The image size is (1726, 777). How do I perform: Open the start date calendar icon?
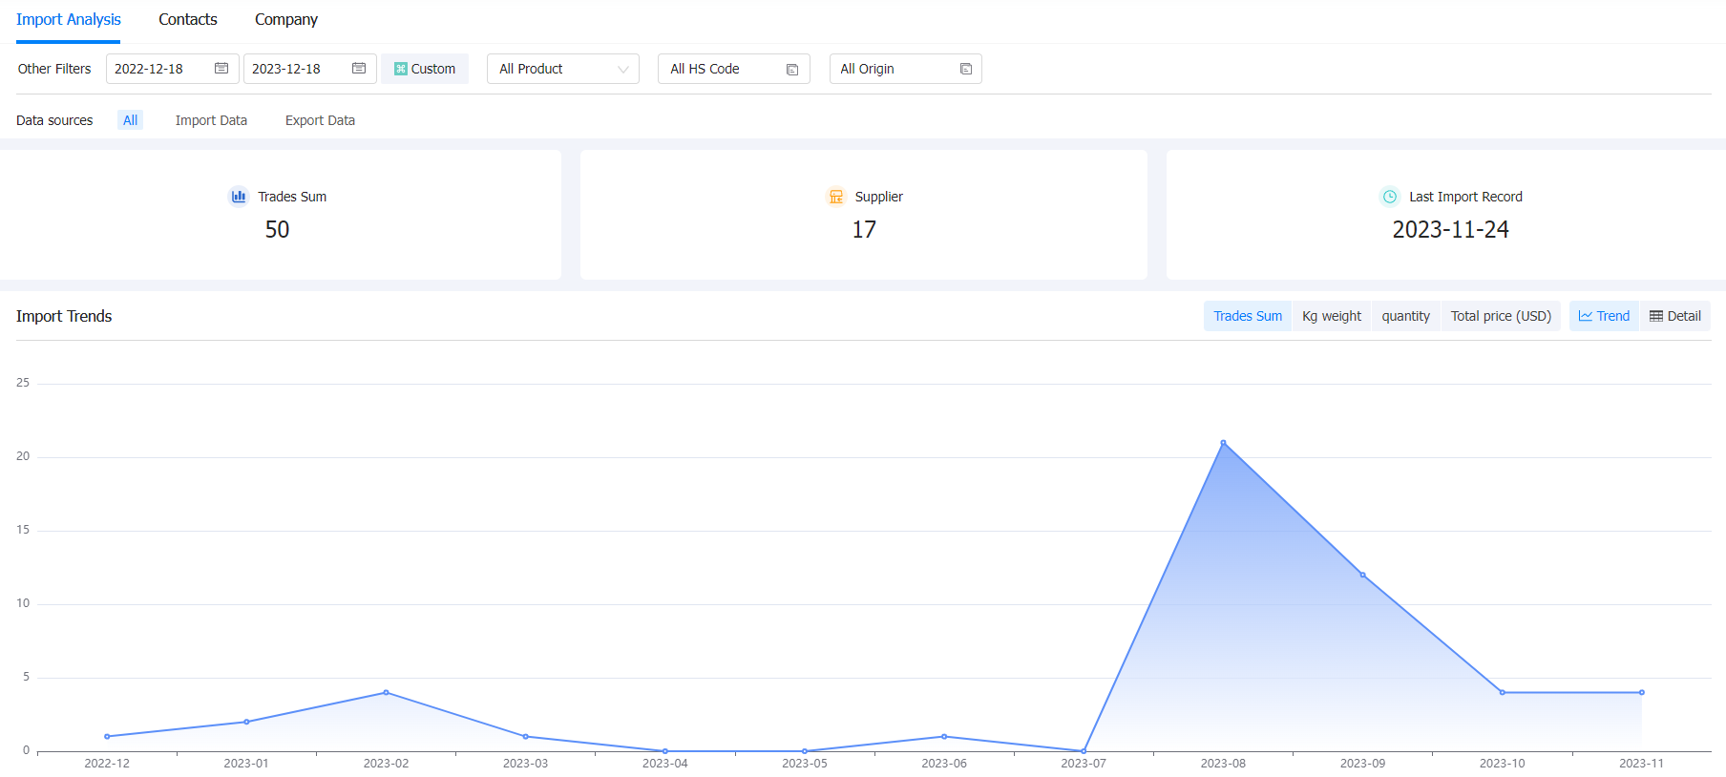(221, 69)
